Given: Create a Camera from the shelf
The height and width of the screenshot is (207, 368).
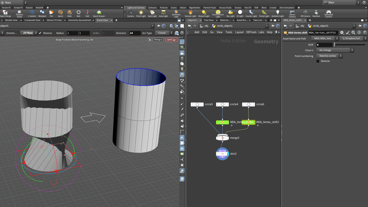Looking at the screenshot, I should pyautogui.click(x=130, y=14).
